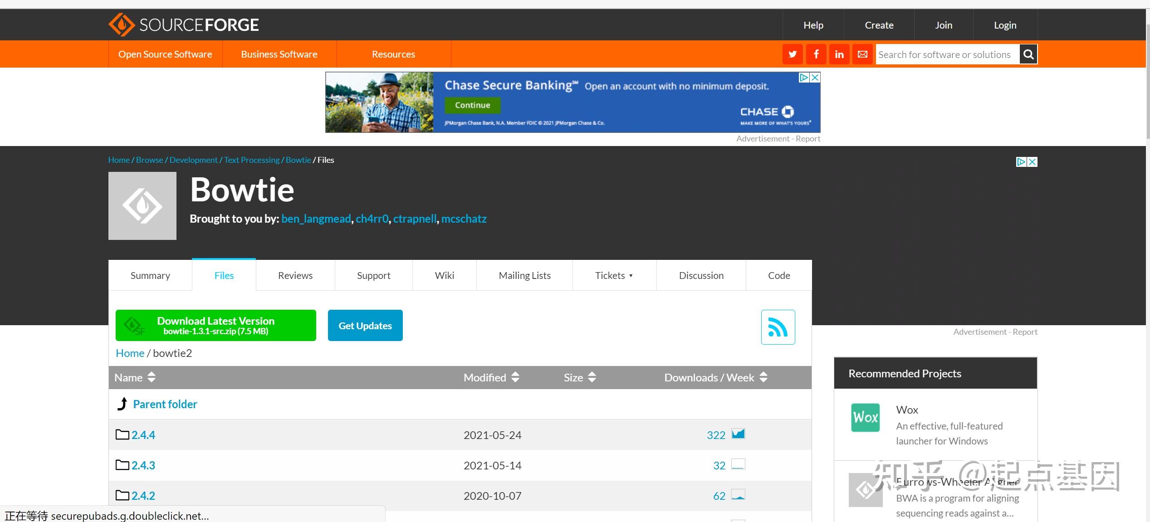
Task: Click the software search input field
Action: tap(946, 54)
